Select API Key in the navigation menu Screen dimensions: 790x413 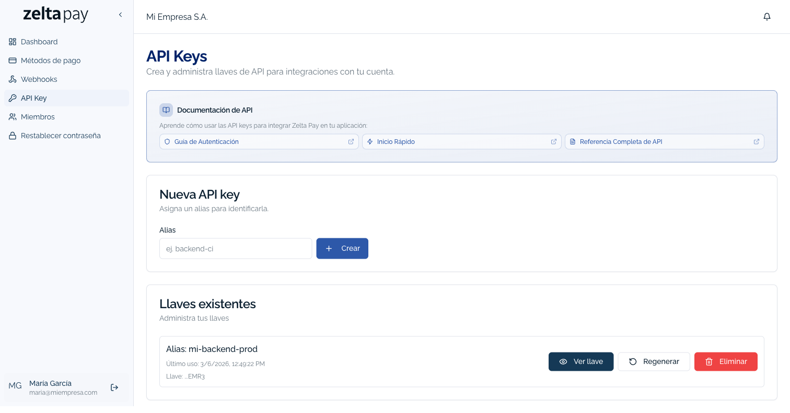[33, 98]
